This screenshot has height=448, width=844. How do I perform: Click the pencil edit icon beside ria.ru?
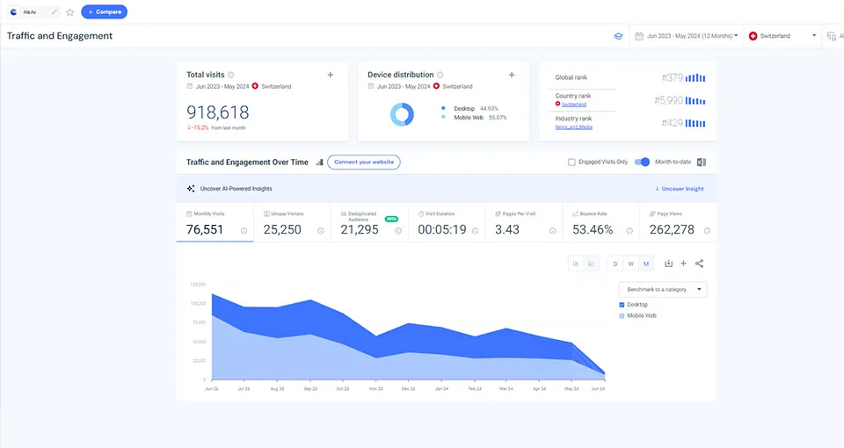(x=55, y=12)
